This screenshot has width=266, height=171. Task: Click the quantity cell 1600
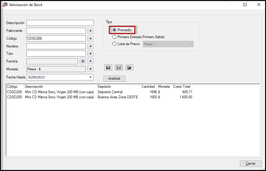click(x=153, y=97)
